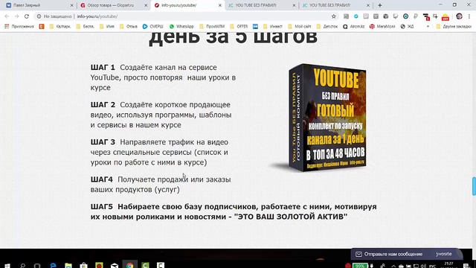The image size is (476, 268).
Task: Expand the 'Дет.сток' bookmark folder
Action: pyautogui.click(x=327, y=27)
